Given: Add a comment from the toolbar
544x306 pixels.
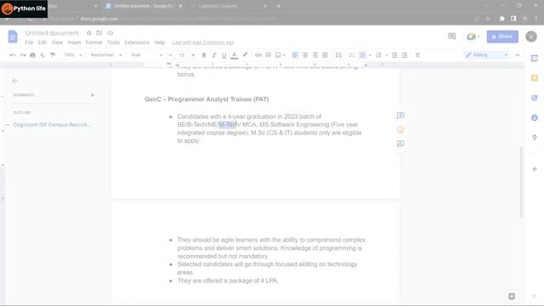Looking at the screenshot, I should [x=269, y=55].
